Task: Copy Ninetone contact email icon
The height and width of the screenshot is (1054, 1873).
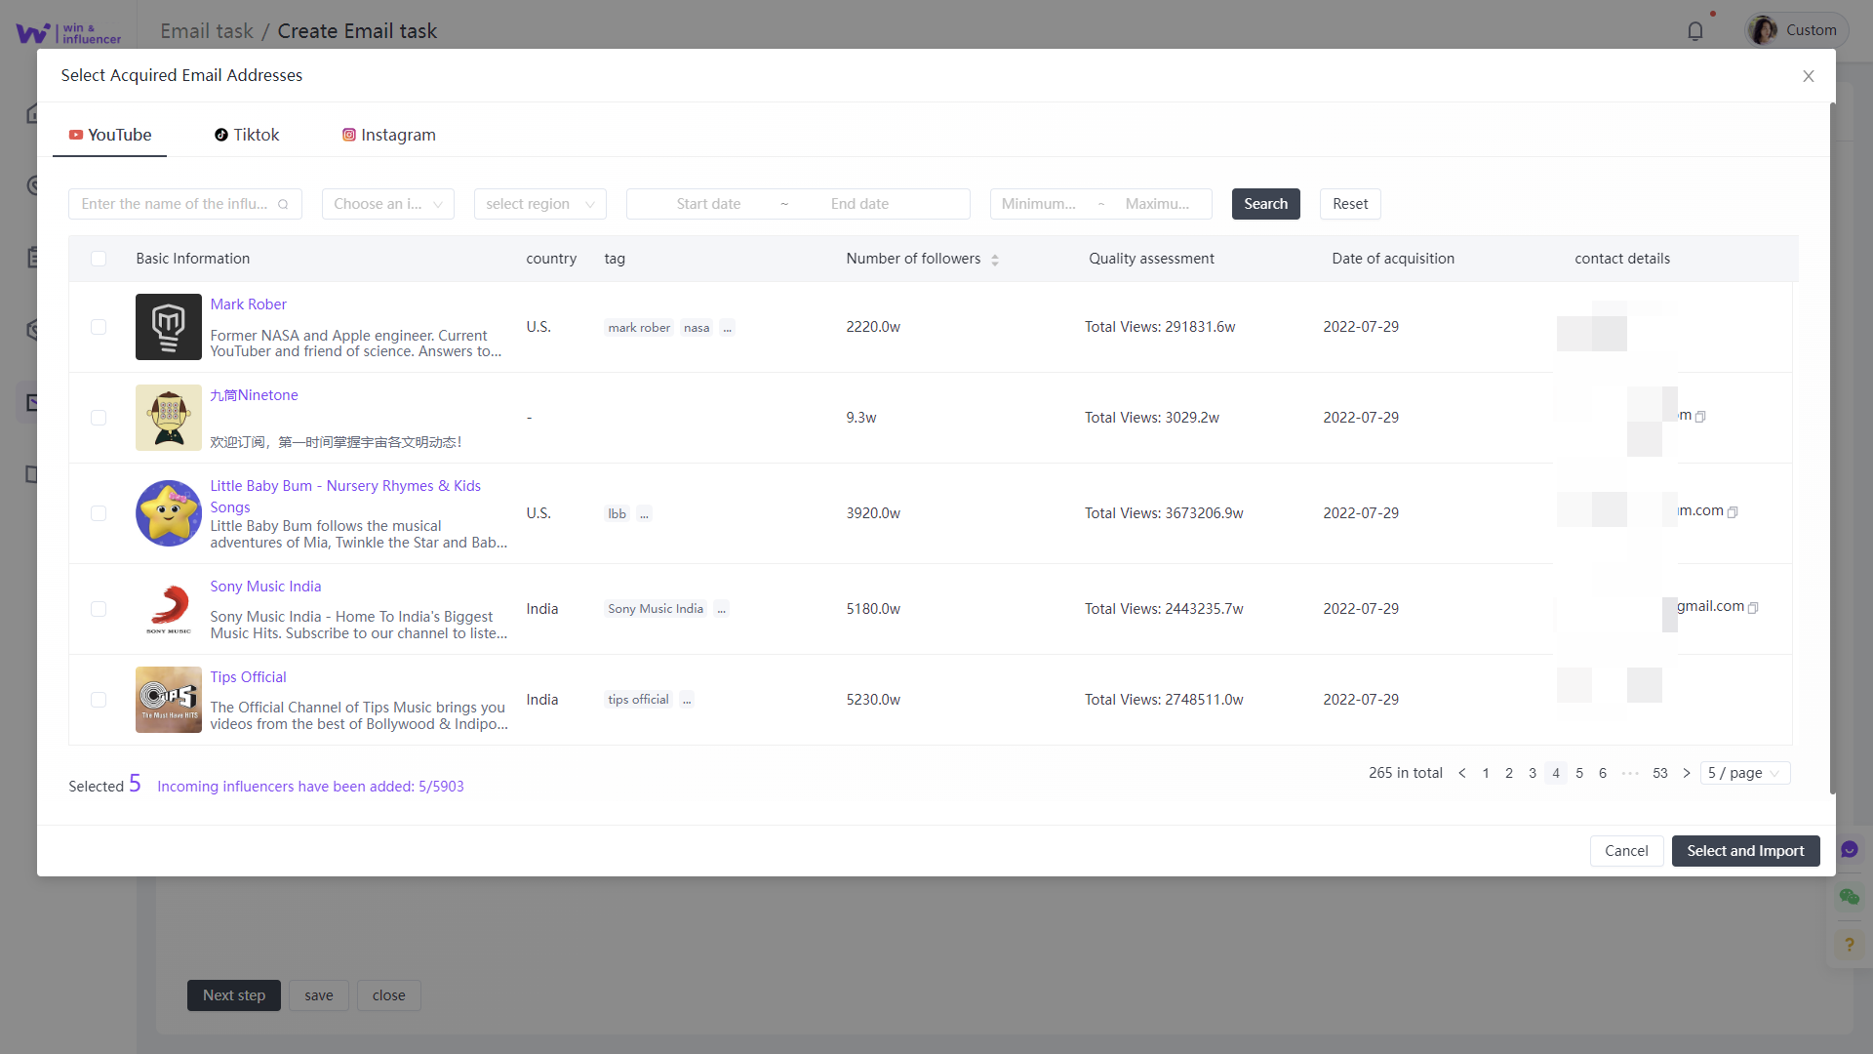Action: [1700, 417]
